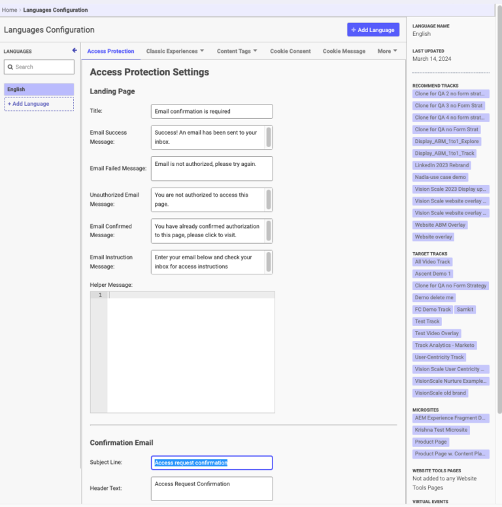Collapse the Languages sidebar with the arrow icon
Image resolution: width=502 pixels, height=507 pixels.
(75, 50)
